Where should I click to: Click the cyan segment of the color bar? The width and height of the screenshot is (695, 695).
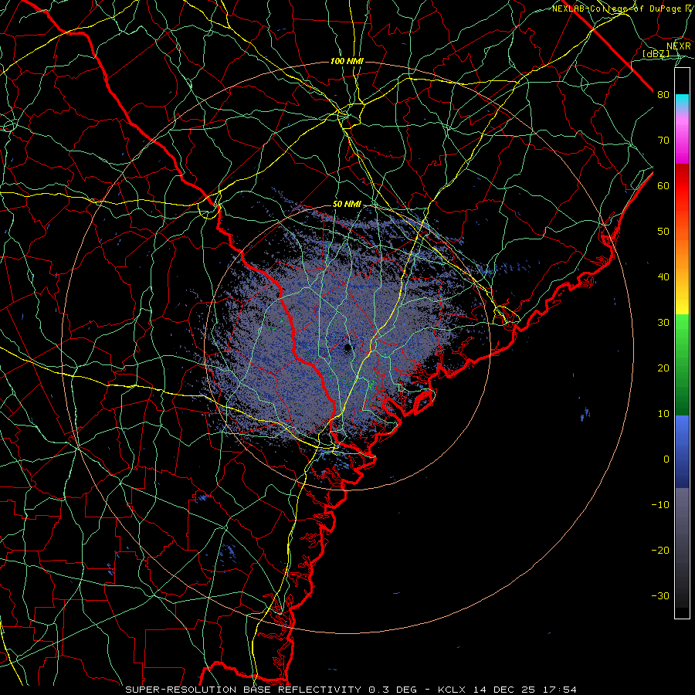pyautogui.click(x=682, y=102)
